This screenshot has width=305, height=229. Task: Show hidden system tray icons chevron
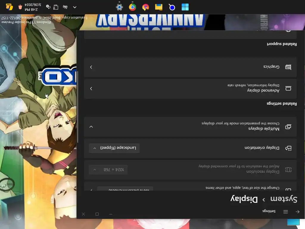75,7
